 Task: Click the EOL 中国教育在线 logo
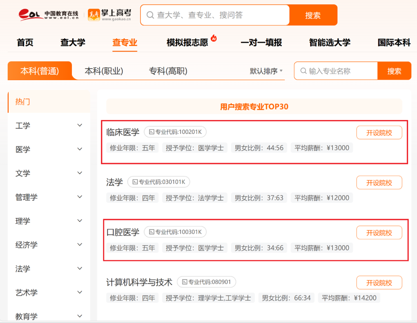[x=48, y=14]
